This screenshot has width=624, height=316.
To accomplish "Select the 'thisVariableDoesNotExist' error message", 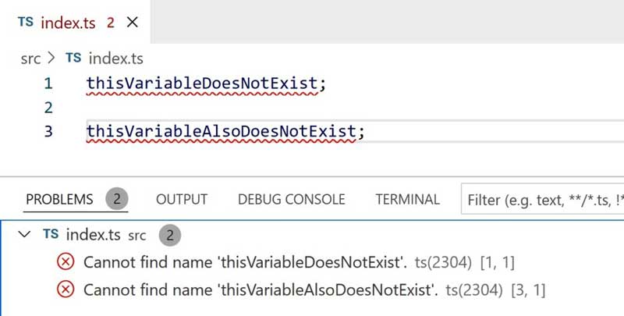I will point(245,262).
